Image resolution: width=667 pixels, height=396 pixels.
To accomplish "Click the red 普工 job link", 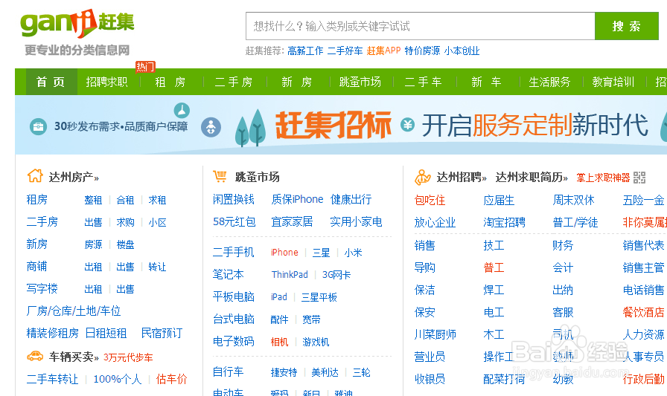I will click(494, 267).
